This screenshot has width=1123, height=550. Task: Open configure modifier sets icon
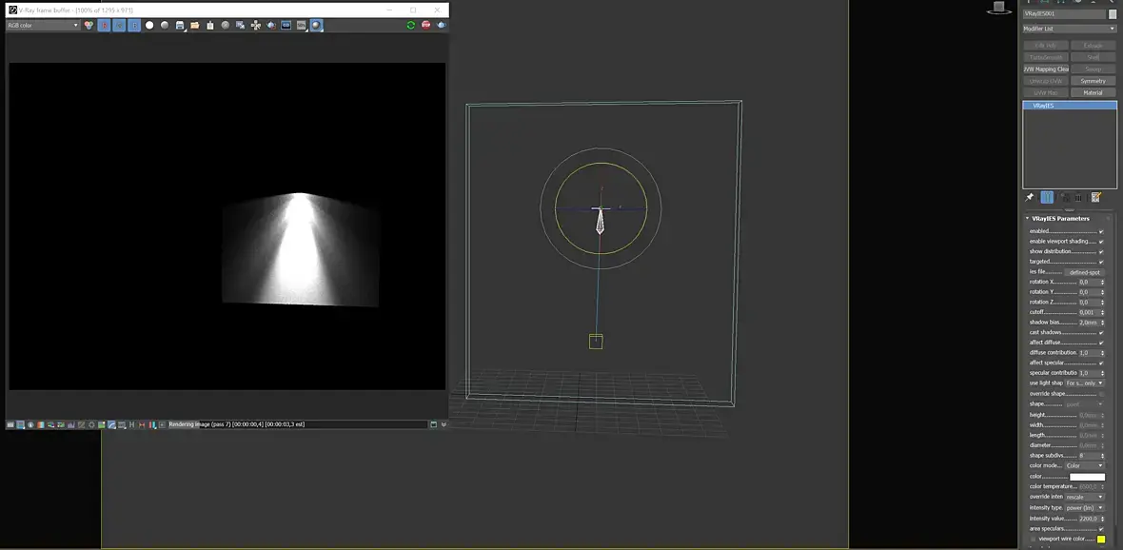1095,197
